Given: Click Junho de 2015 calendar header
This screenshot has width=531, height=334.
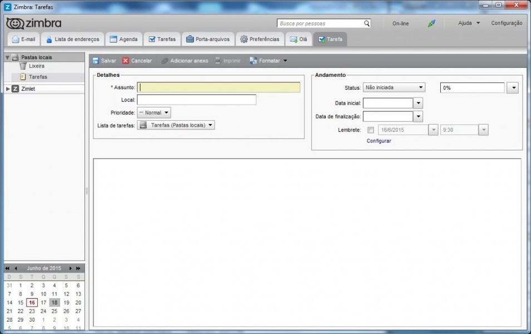Looking at the screenshot, I should tap(44, 268).
